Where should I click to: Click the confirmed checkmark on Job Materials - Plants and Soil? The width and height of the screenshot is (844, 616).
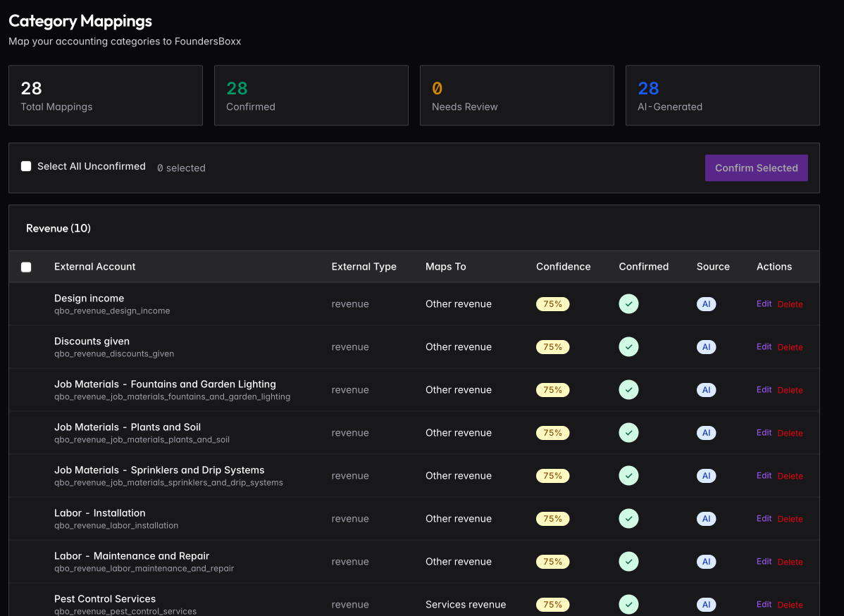tap(628, 432)
